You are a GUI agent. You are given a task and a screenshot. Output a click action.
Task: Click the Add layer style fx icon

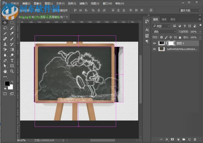(x=167, y=139)
